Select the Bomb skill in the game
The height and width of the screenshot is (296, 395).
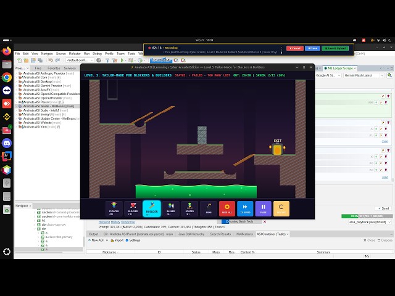209,208
